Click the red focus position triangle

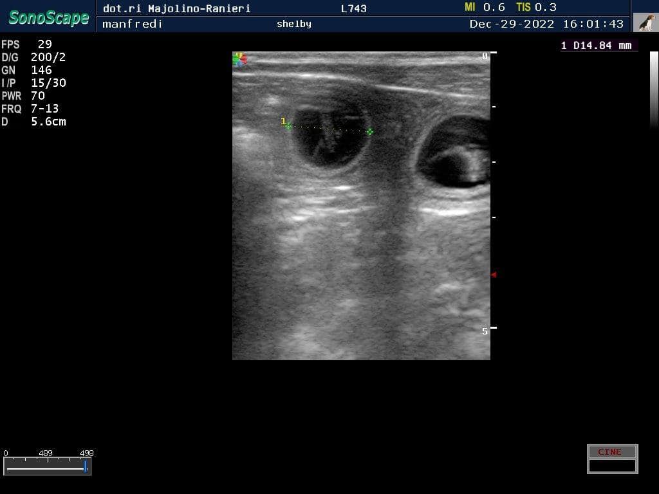494,275
